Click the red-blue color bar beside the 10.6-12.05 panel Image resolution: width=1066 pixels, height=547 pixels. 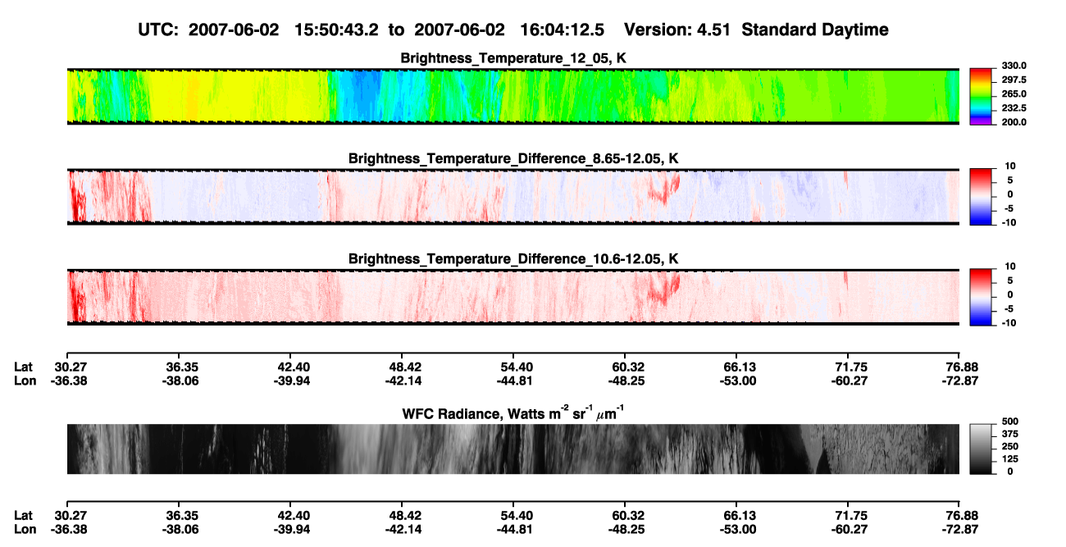(x=982, y=296)
